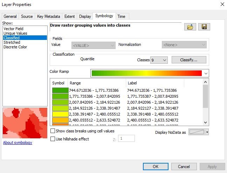Switch to the General tab

[10, 16]
